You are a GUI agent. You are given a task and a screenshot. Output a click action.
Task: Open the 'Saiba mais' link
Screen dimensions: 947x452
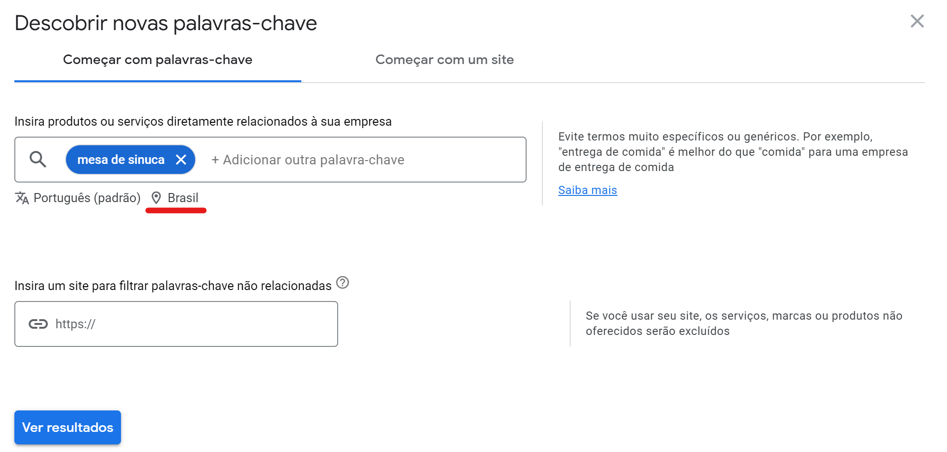587,190
